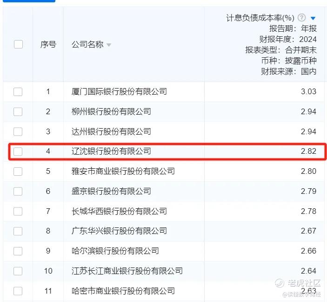Click the 2.67 value cell
Viewport: 327px width, 302px height.
[308, 231]
